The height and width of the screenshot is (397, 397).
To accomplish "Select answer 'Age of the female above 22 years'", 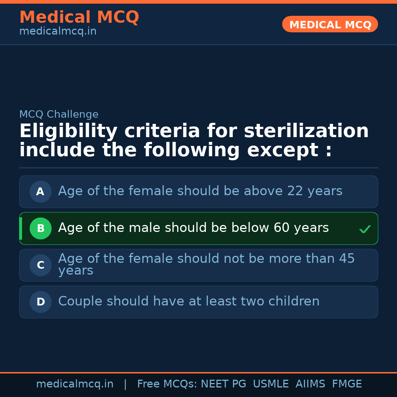I will 200,191.
